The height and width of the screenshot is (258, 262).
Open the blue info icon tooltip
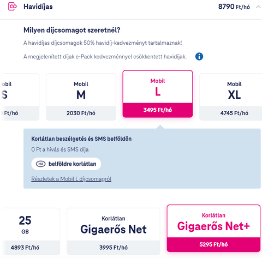click(199, 57)
